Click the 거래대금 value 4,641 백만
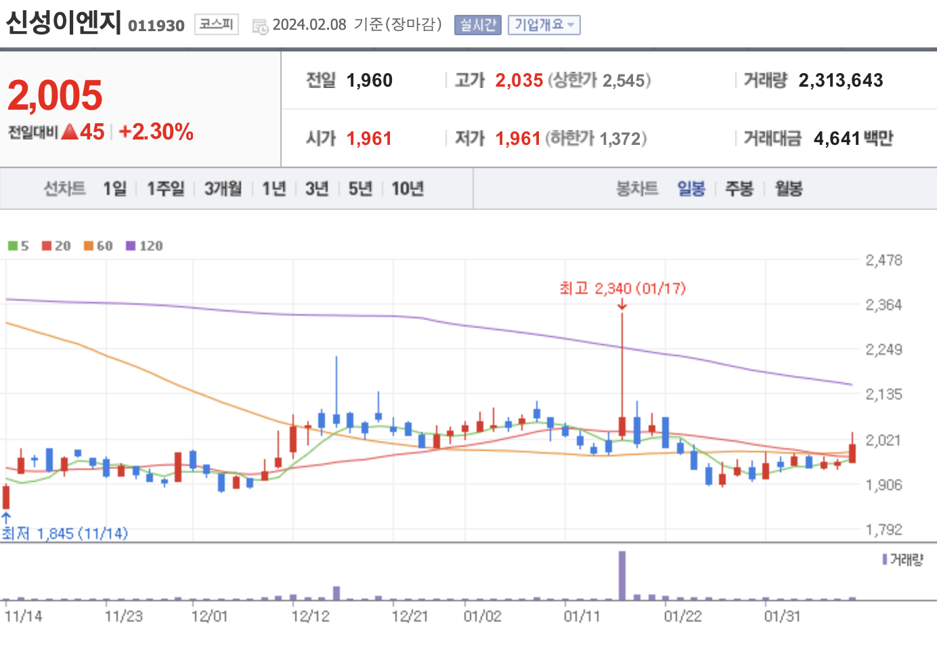Image resolution: width=937 pixels, height=650 pixels. 854,139
